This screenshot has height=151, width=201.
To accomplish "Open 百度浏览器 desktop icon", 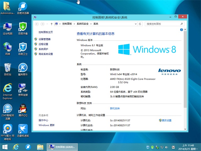I will click(23, 8).
